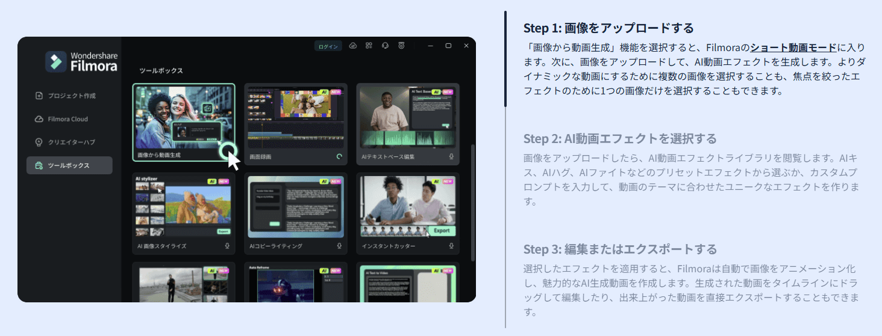The width and height of the screenshot is (882, 336).
Task: Select Step 3: 編集またはエクスポートする heading
Action: tap(620, 249)
